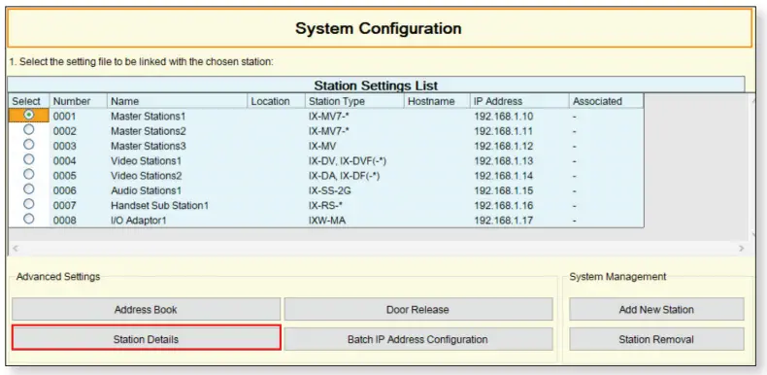The image size is (767, 375).
Task: Select radio button for station 0002
Action: 29,129
